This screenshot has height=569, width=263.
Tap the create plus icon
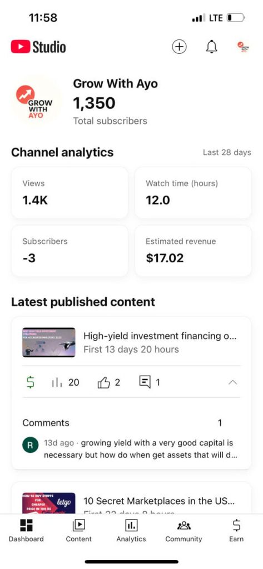tap(179, 47)
